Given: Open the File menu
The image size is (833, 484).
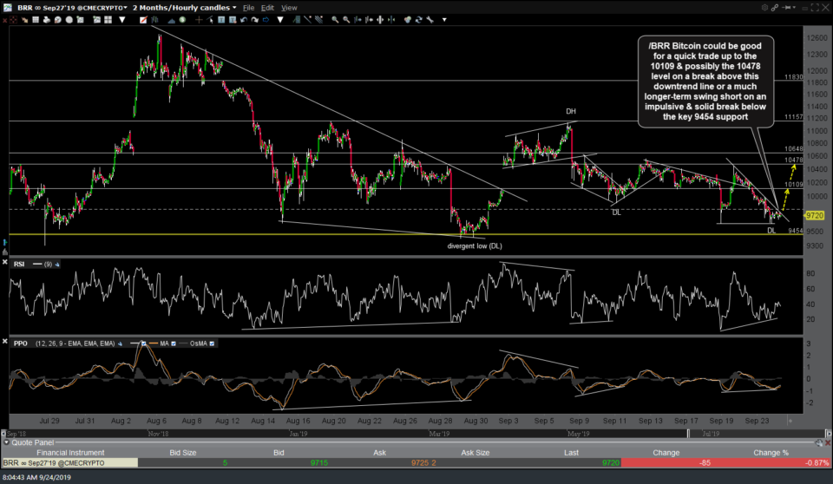Looking at the screenshot, I should point(248,7).
